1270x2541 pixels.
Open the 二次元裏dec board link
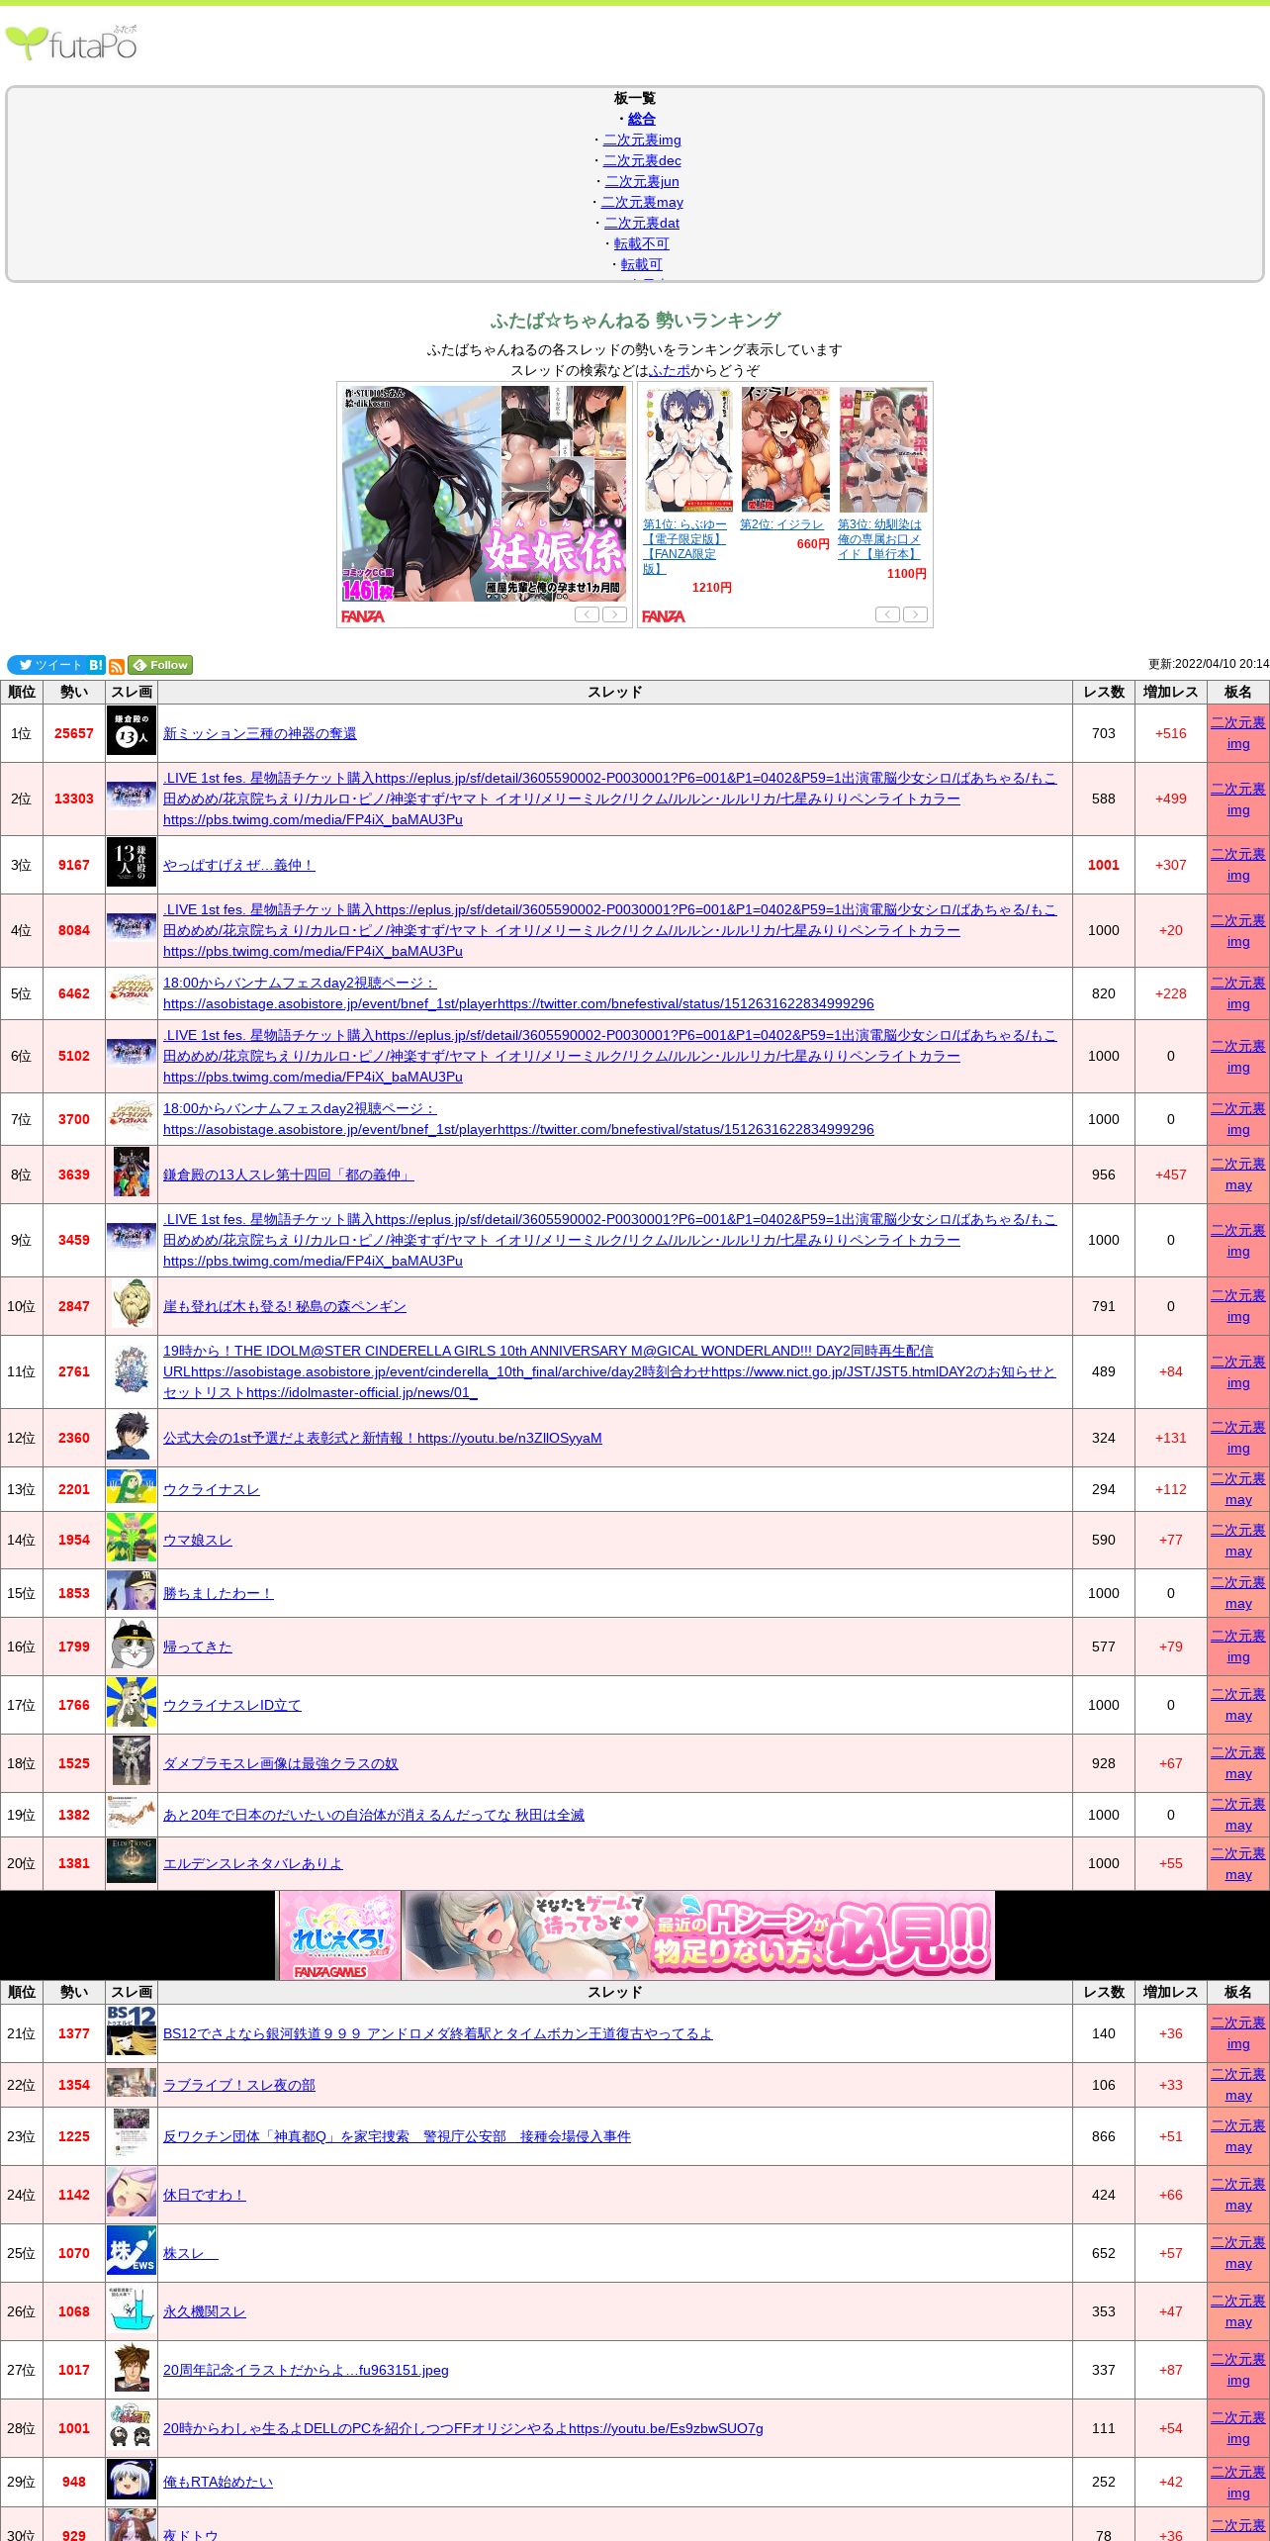coord(642,160)
